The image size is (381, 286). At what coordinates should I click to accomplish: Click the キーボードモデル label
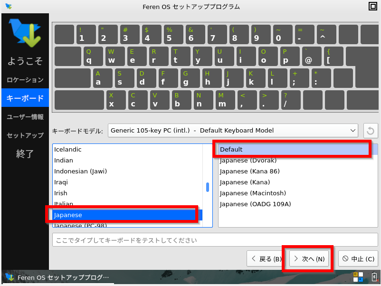coord(77,131)
